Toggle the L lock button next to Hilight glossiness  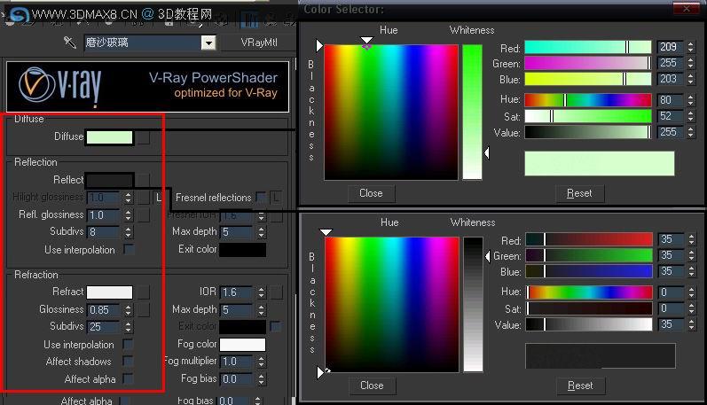[x=159, y=198]
